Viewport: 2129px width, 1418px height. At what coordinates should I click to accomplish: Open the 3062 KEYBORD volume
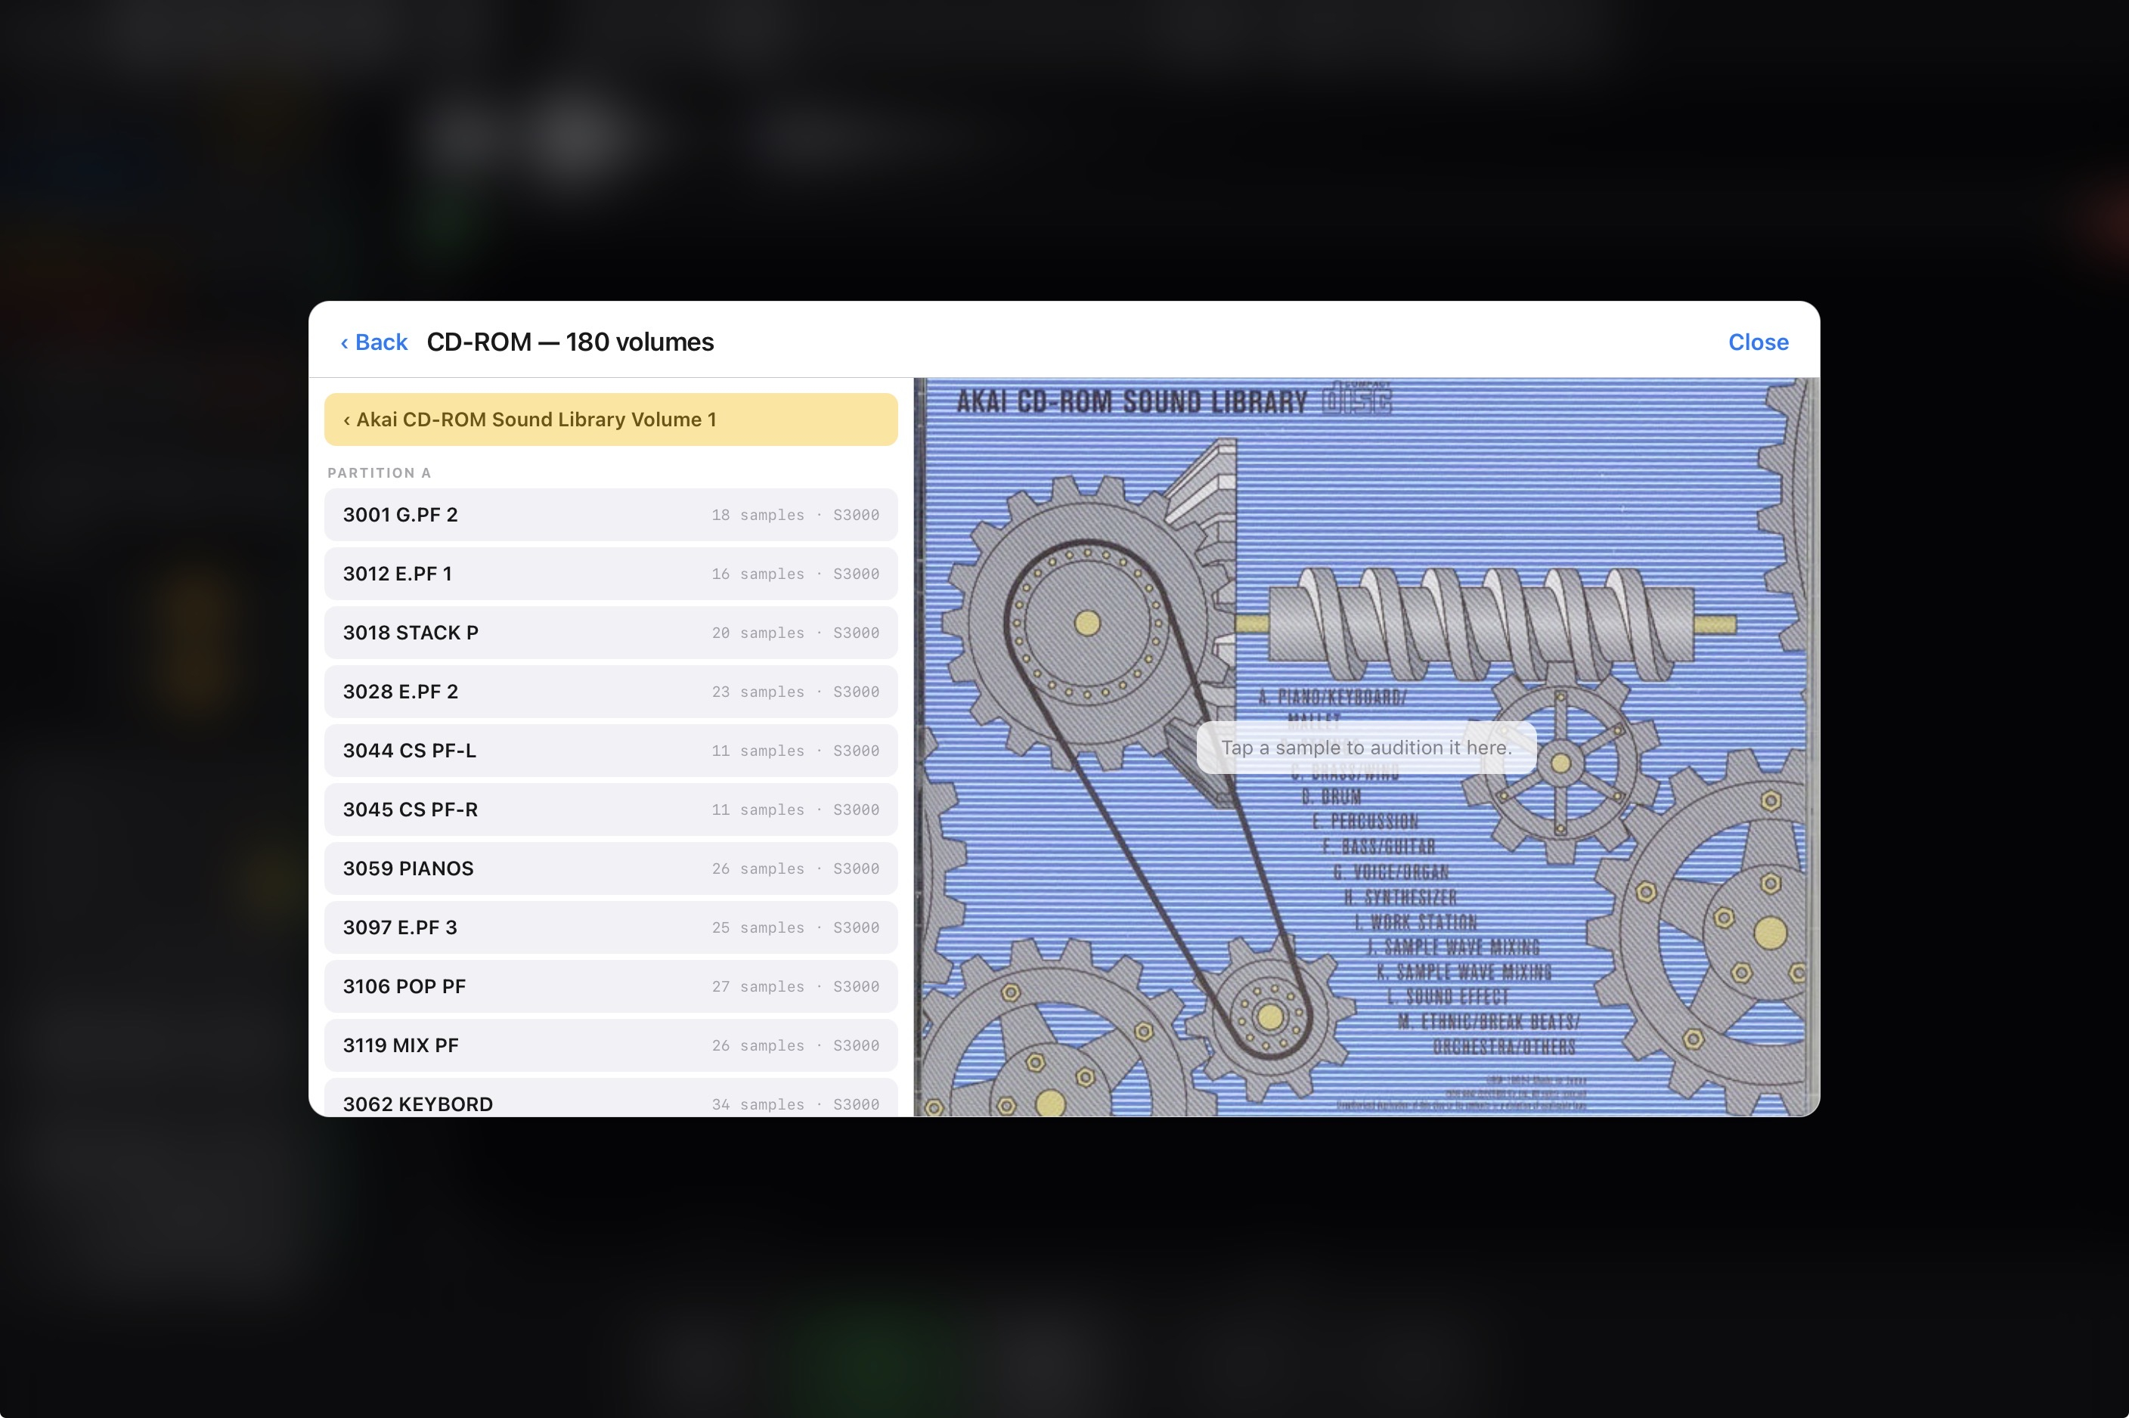(x=610, y=1098)
